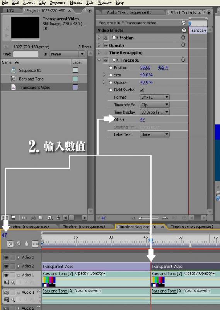This screenshot has width=220, height=310.
Task: Open the Format SMPTE dropdown
Action: coord(155,97)
